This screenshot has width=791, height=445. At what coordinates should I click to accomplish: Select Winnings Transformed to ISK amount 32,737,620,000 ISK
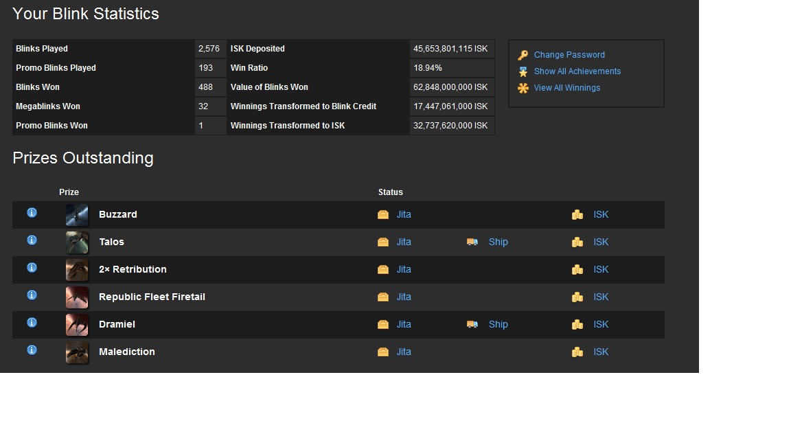pos(450,125)
